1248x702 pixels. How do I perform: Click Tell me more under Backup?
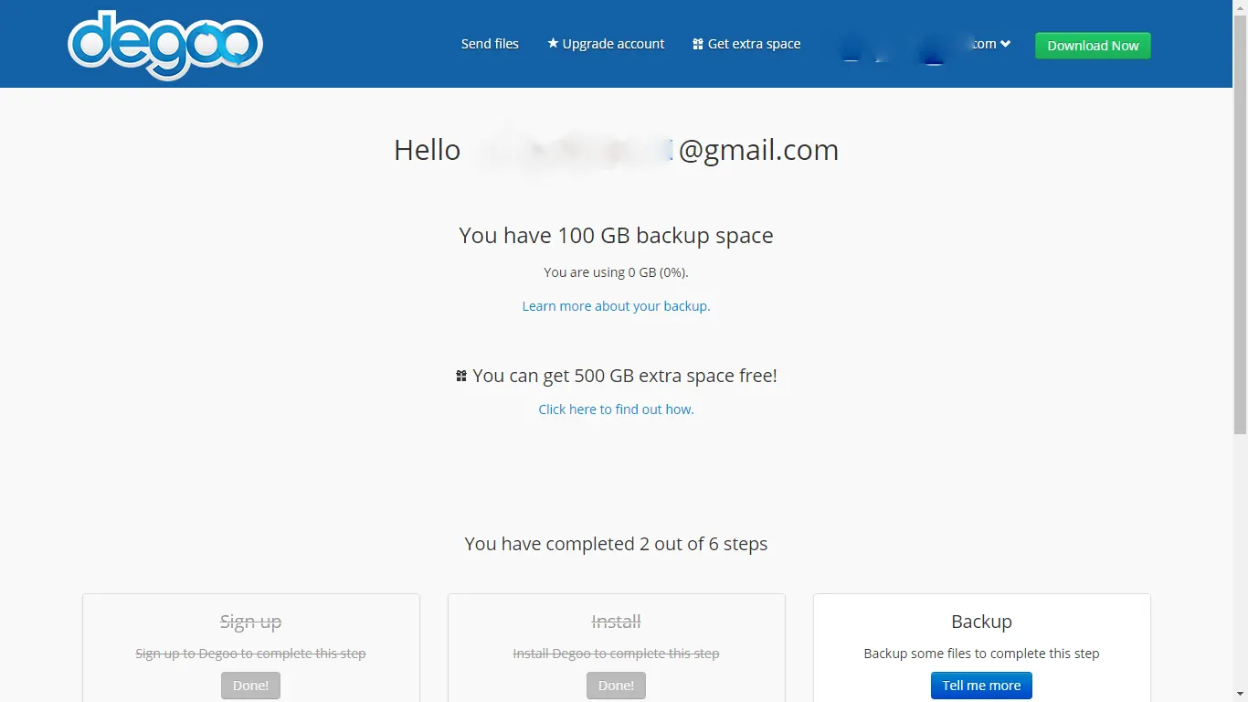click(x=981, y=686)
